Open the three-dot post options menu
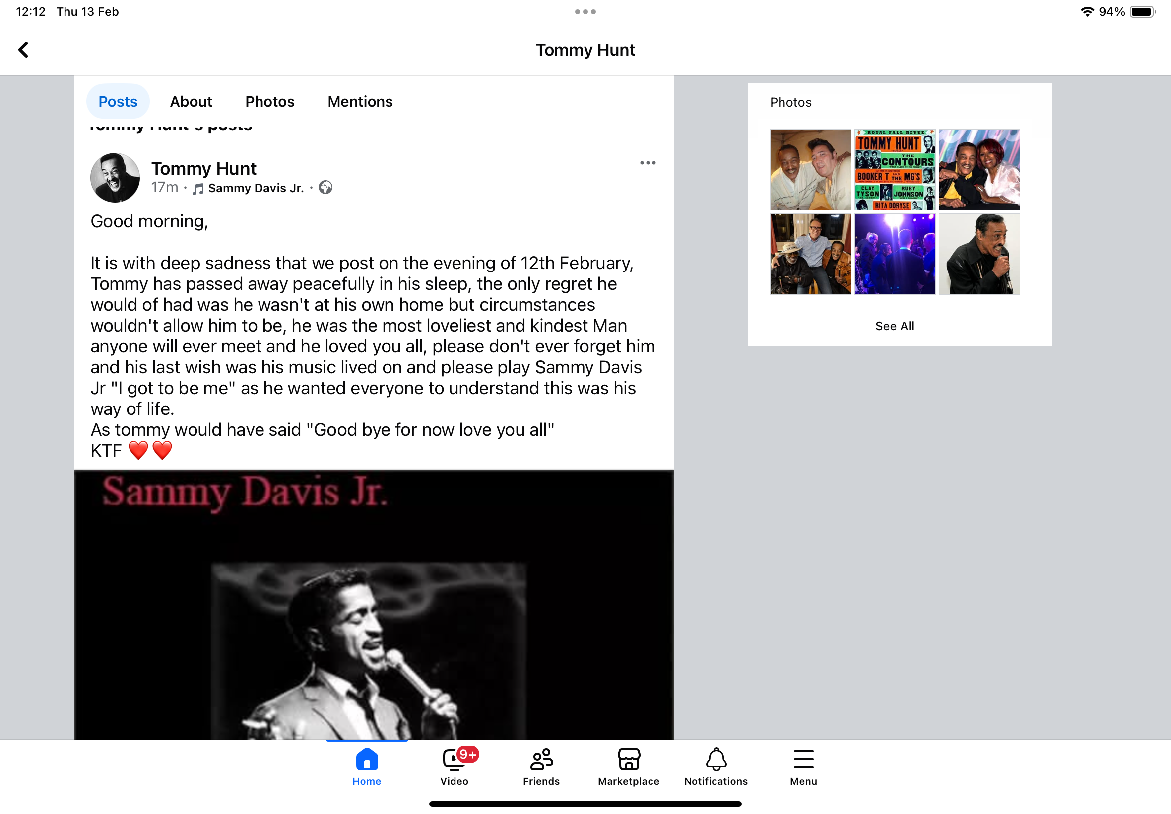The image size is (1171, 814). (648, 163)
